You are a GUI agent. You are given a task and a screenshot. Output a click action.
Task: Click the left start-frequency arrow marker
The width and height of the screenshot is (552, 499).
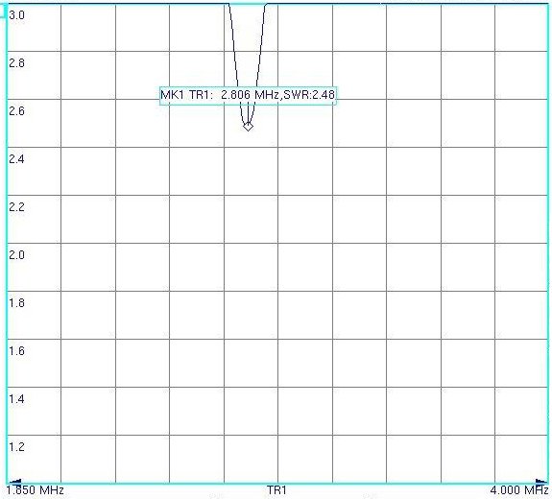click(14, 482)
